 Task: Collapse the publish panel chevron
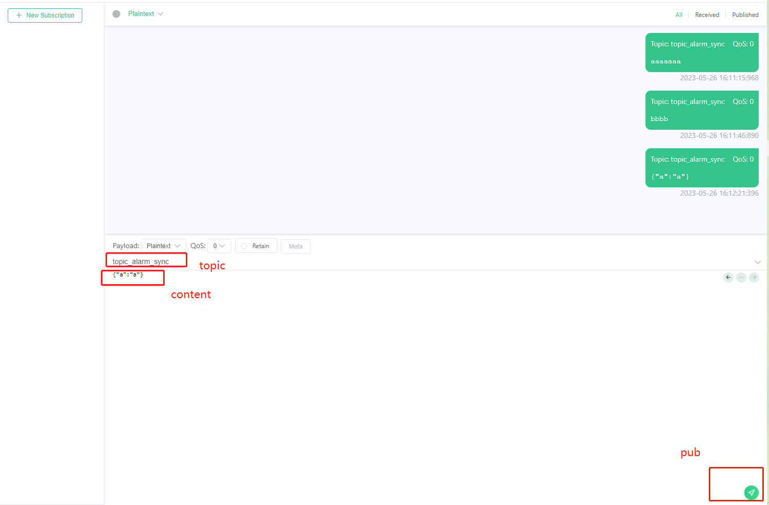(x=758, y=262)
